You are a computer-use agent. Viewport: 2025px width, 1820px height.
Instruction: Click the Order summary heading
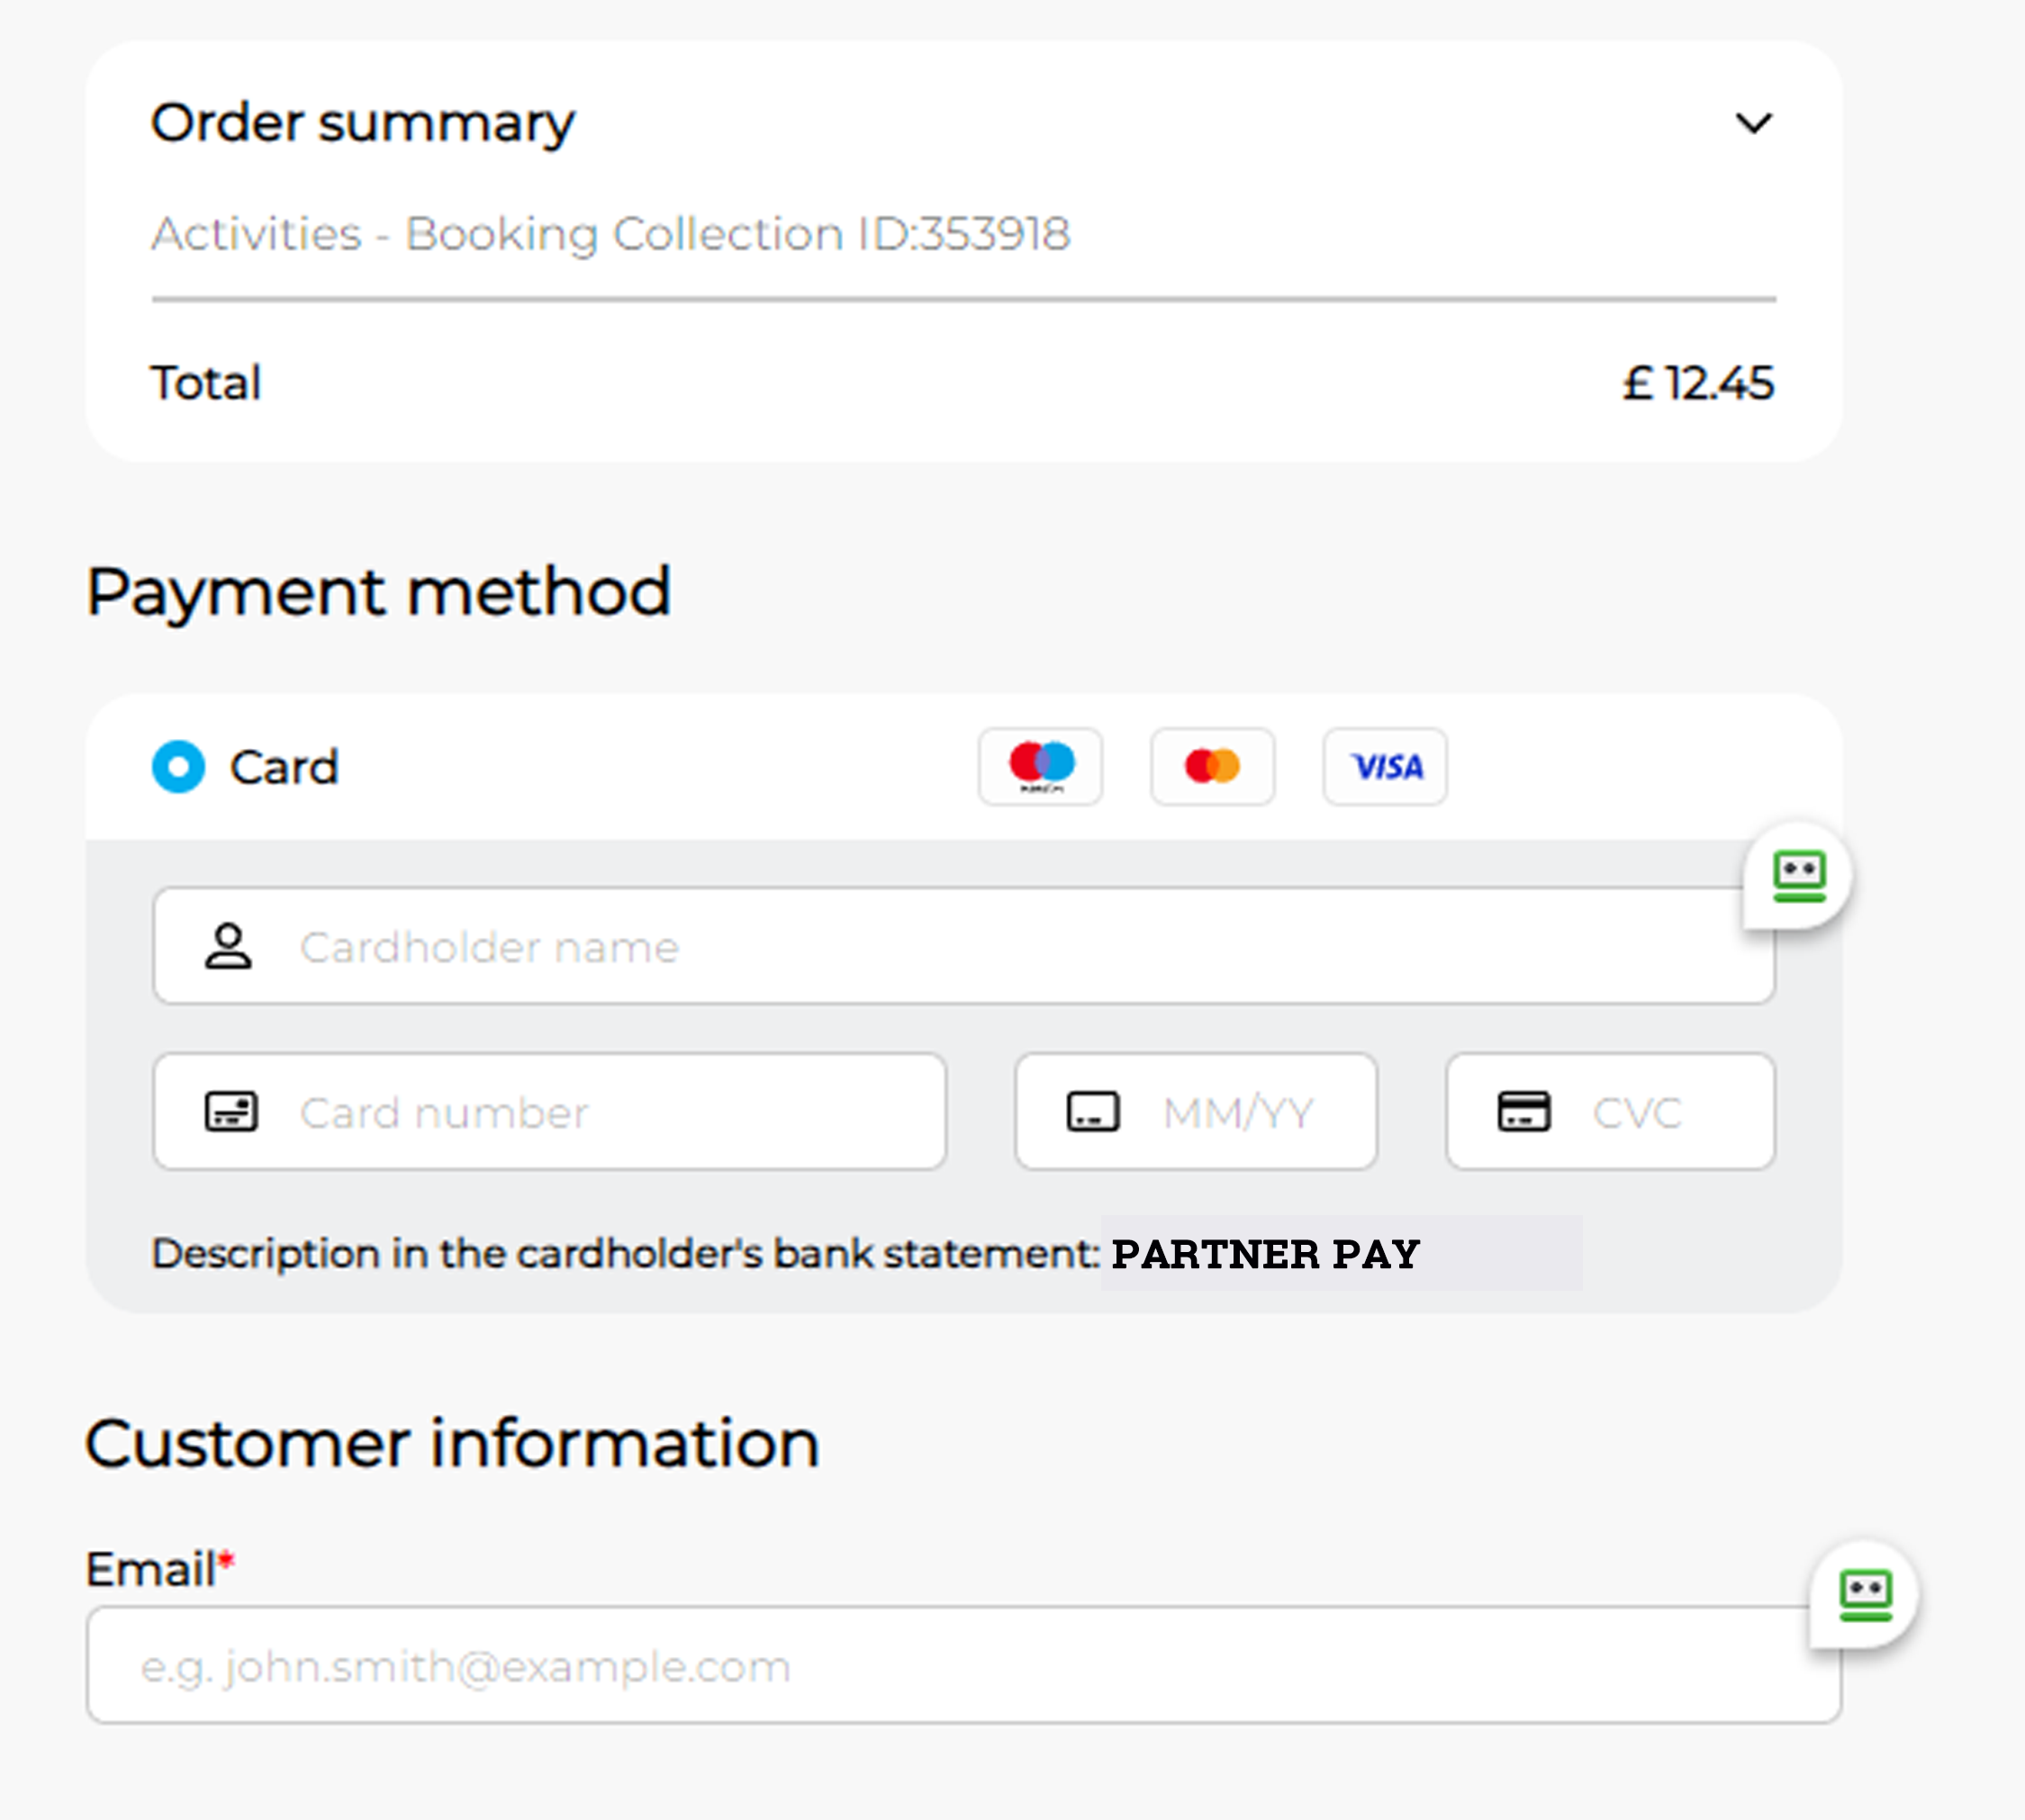coord(363,123)
